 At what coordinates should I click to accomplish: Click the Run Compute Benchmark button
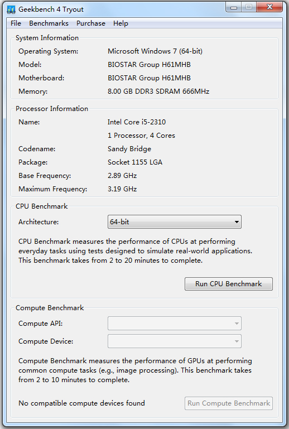pyautogui.click(x=229, y=403)
